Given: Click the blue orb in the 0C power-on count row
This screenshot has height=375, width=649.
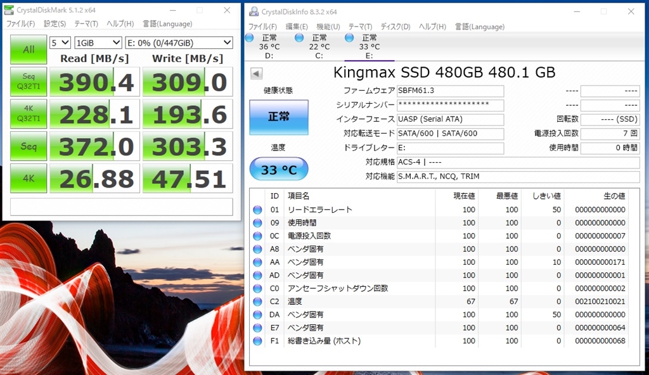Looking at the screenshot, I should 257,236.
